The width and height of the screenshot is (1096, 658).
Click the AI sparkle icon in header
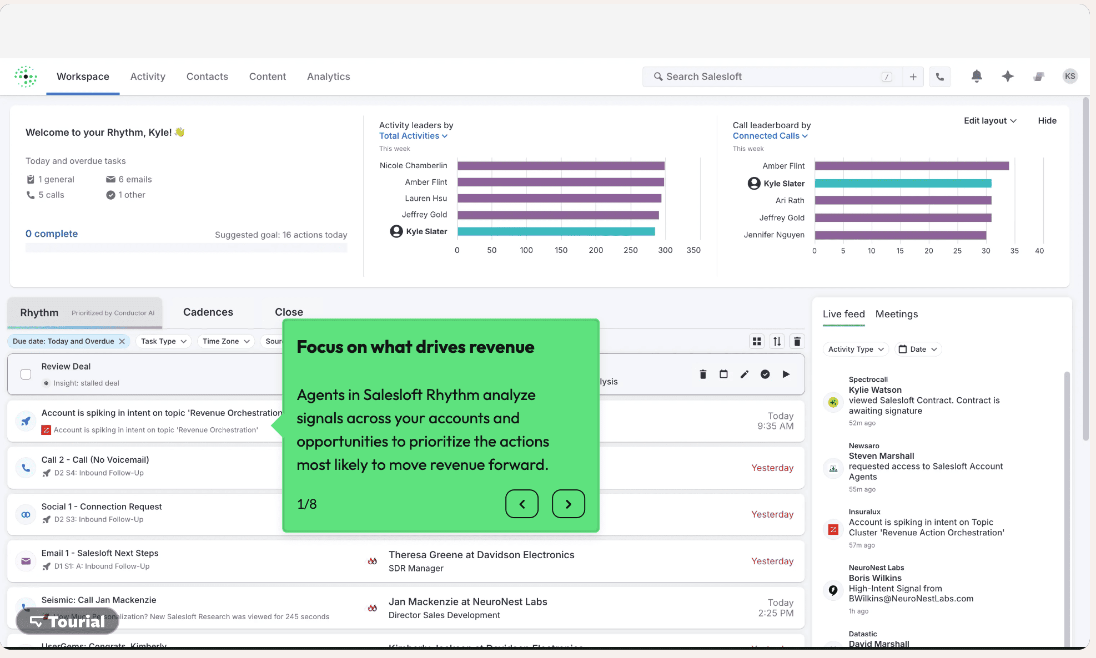tap(1008, 77)
